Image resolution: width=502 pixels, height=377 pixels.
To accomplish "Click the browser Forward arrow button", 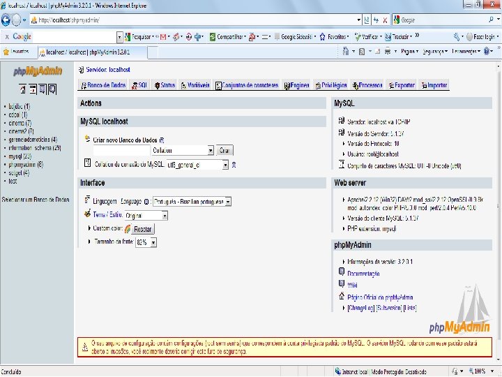I will point(16,20).
